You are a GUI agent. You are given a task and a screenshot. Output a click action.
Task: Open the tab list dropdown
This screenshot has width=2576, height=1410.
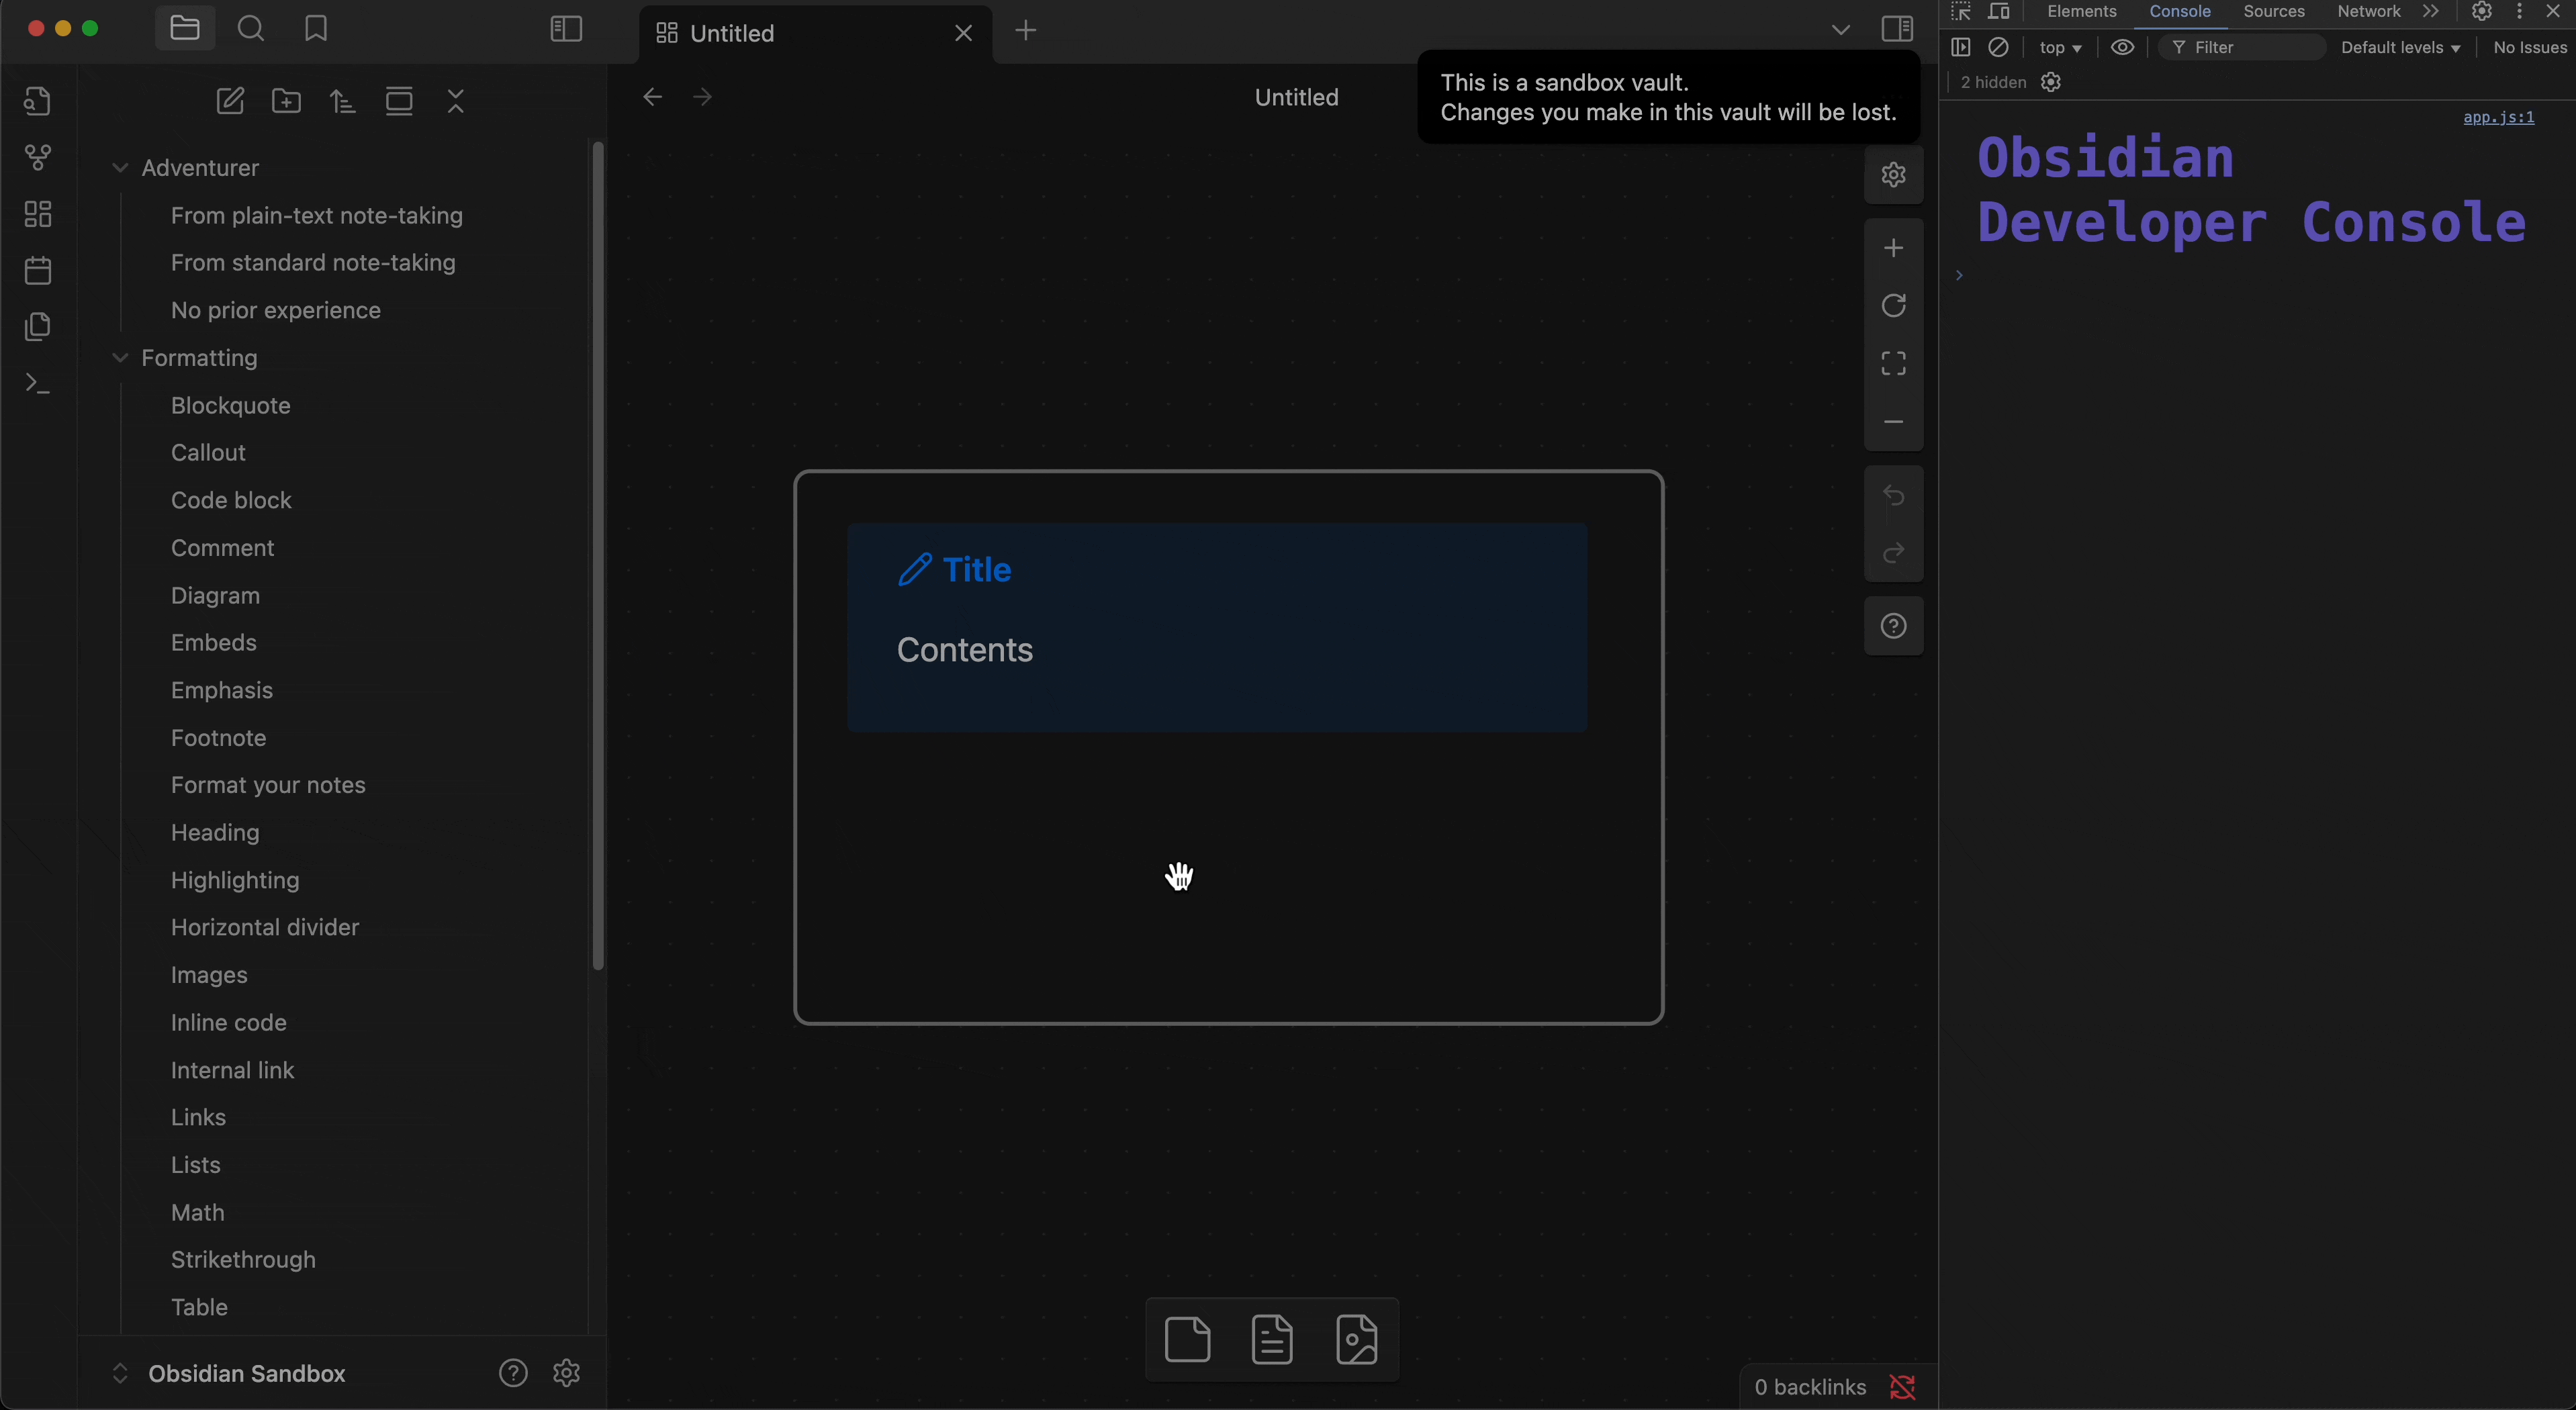pyautogui.click(x=1840, y=30)
